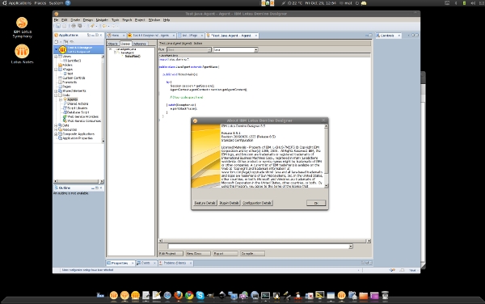Image resolution: width=485 pixels, height=304 pixels.
Task: Select Agents in the navigator tree
Action: coord(73,99)
